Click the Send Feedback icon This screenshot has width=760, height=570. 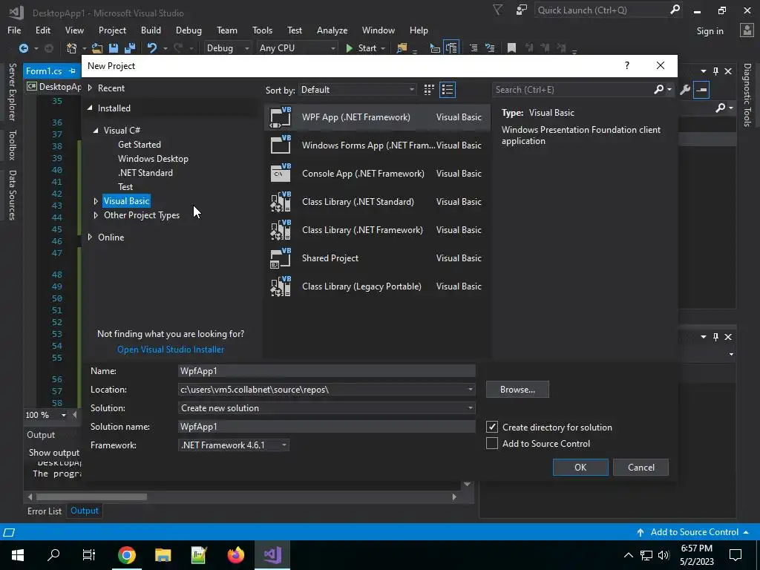pos(522,10)
